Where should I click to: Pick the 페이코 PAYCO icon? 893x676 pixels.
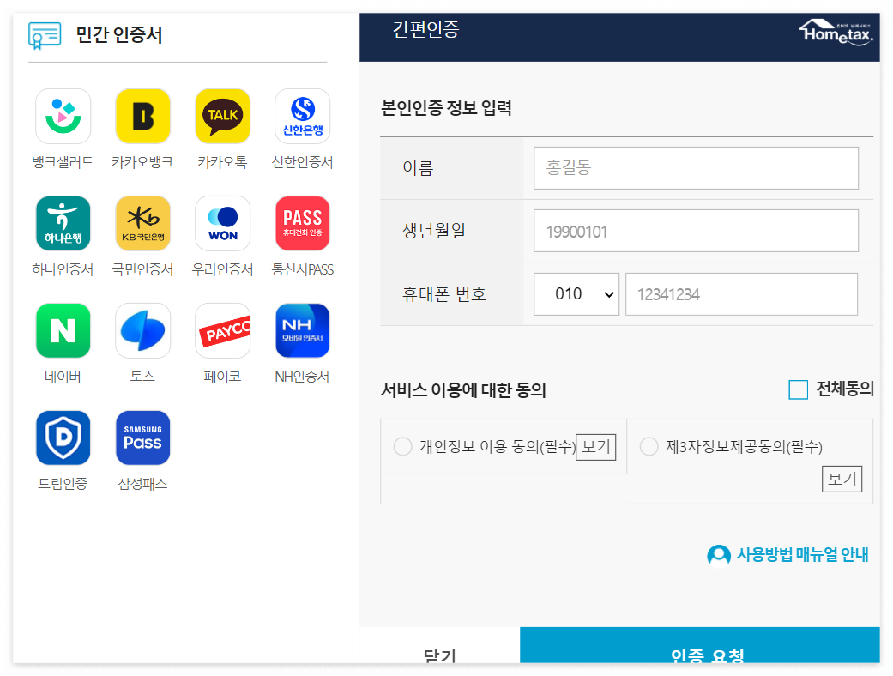click(x=223, y=330)
